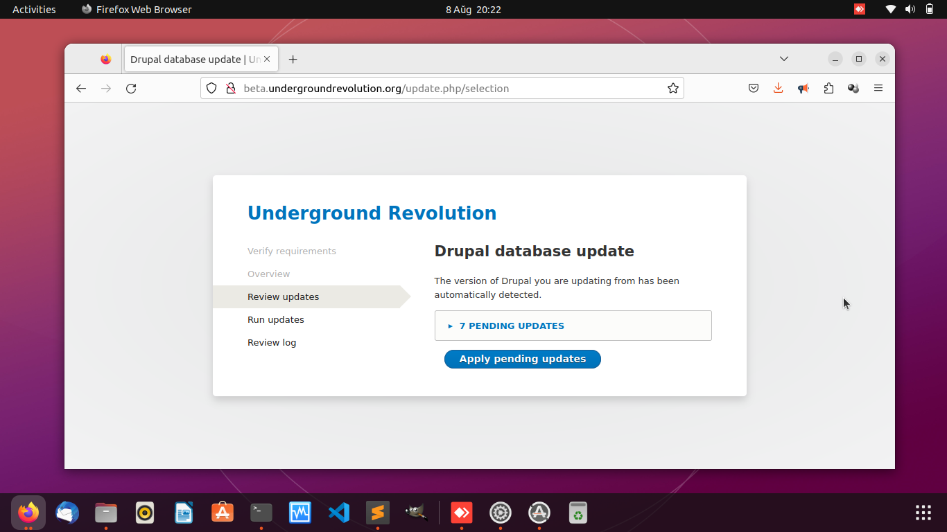Select the Drupal database update tab
This screenshot has width=947, height=532.
(x=201, y=59)
